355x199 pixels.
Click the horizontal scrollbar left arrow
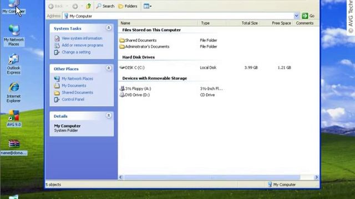[121, 177]
